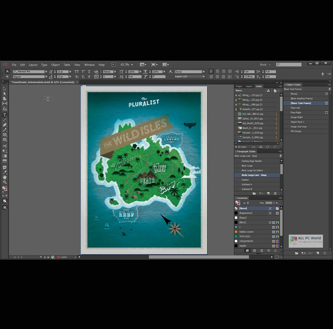Viewport: 333px width, 329px height.
Task: Apply the Subhead A paragraph style
Action: pos(247,184)
